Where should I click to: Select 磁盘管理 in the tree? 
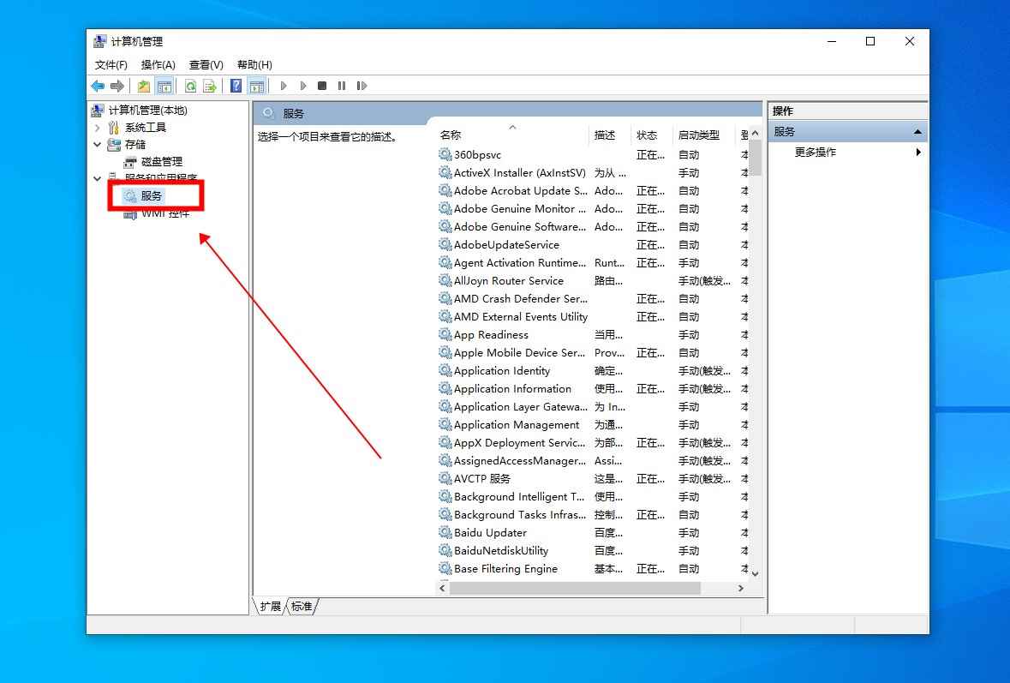coord(161,162)
